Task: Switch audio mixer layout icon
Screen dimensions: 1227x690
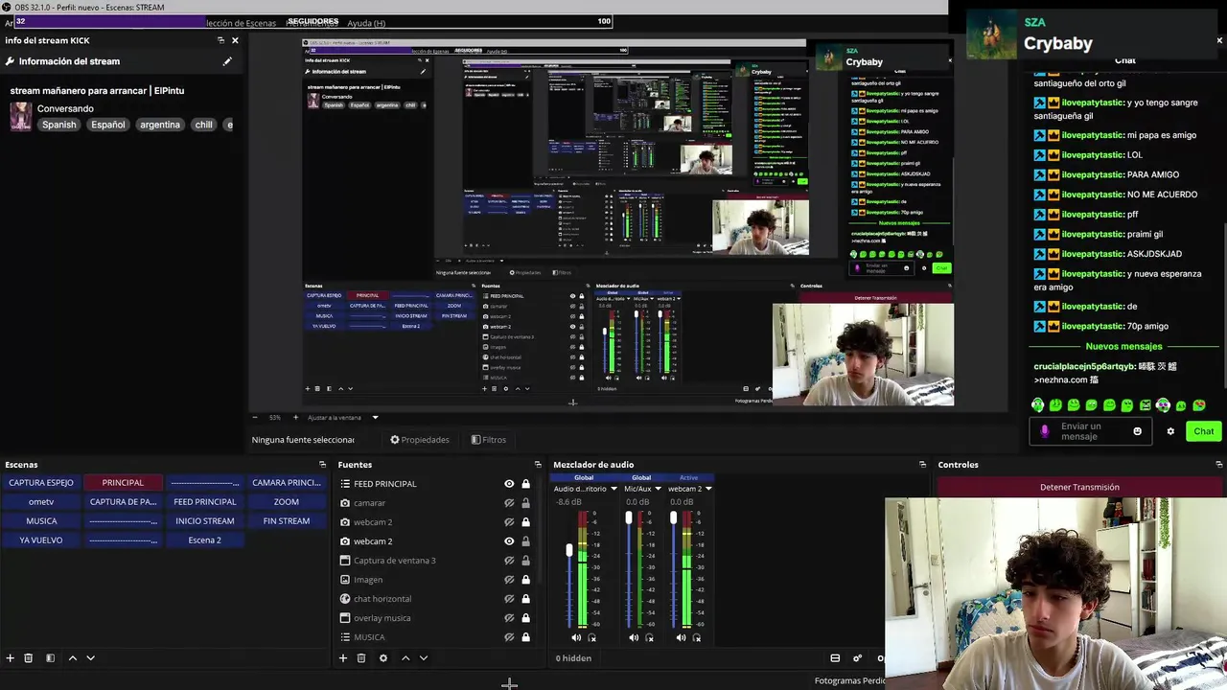Action: click(835, 658)
